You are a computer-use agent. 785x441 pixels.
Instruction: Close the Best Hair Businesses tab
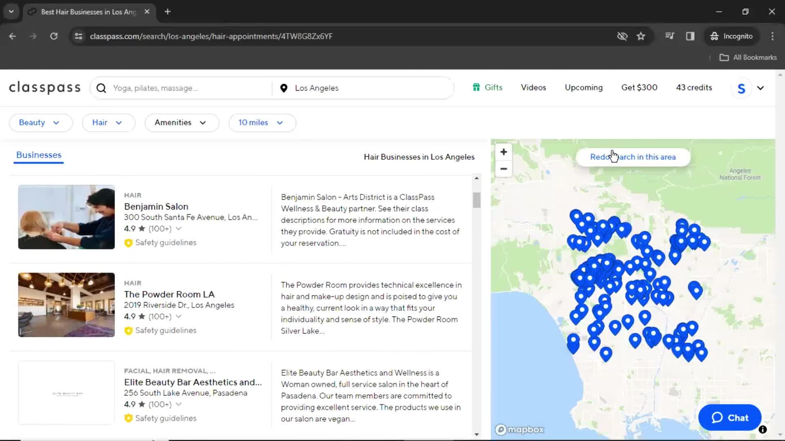[x=147, y=12]
